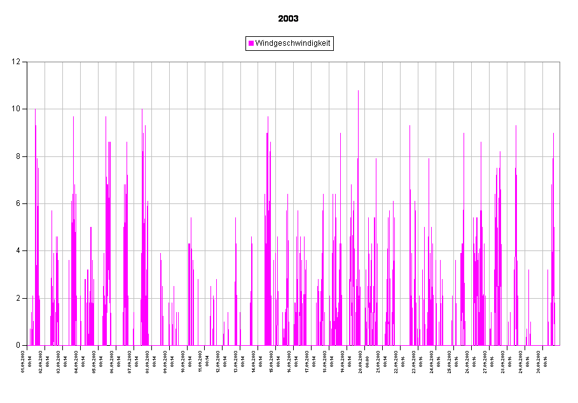Click the black area left of the legend
The width and height of the screenshot is (578, 403).
127,43
